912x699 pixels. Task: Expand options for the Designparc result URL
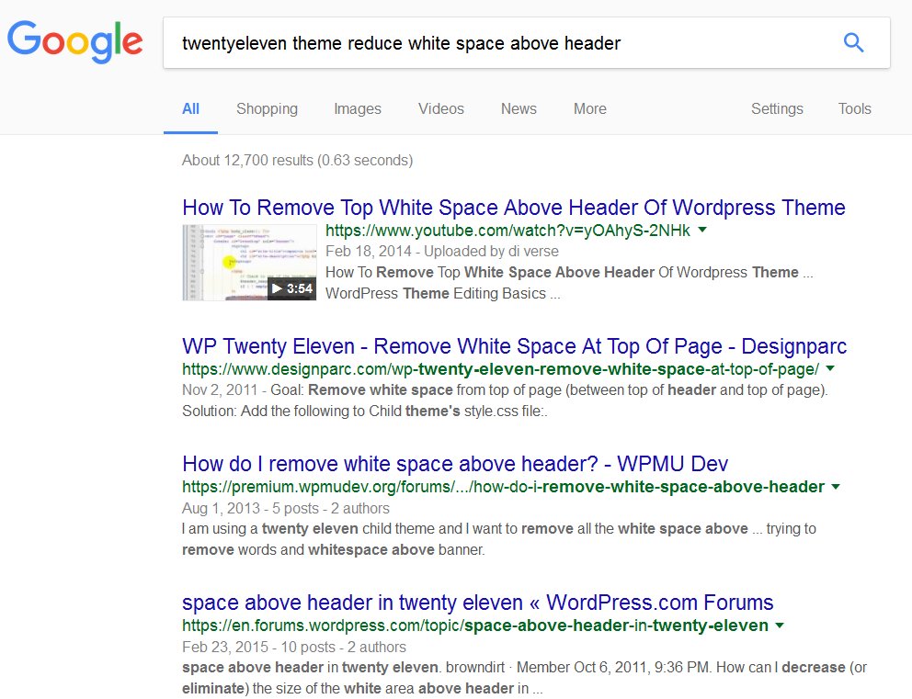[829, 367]
